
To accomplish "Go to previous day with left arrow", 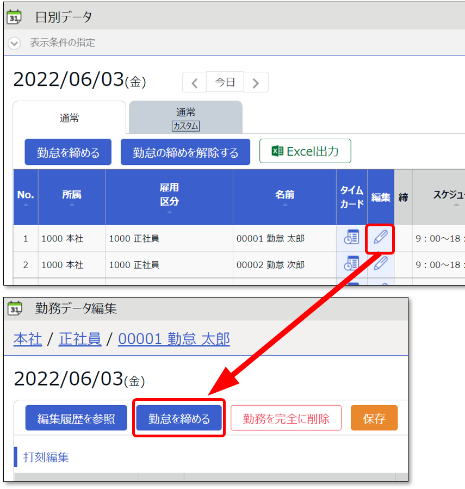I will (x=194, y=83).
